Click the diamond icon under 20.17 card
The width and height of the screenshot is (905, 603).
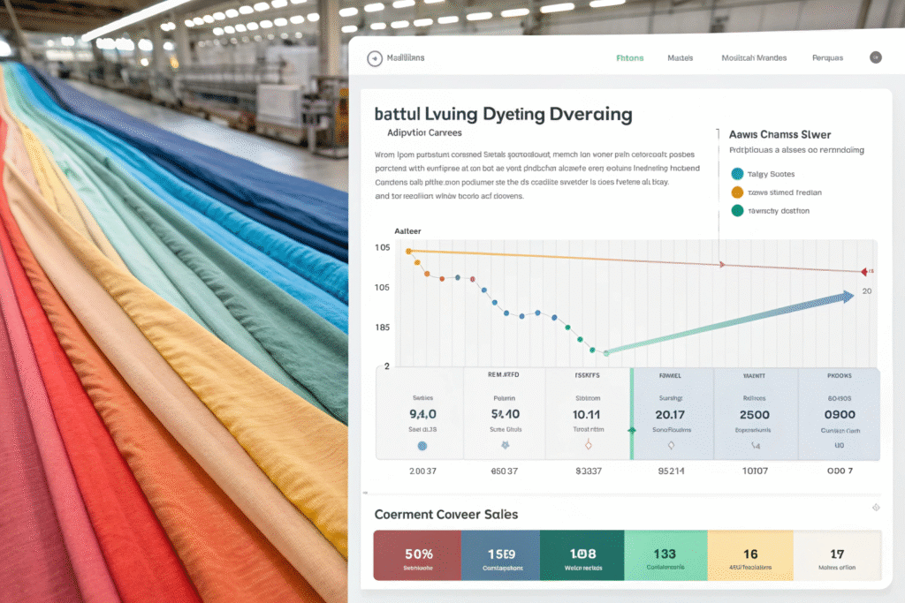(x=670, y=446)
